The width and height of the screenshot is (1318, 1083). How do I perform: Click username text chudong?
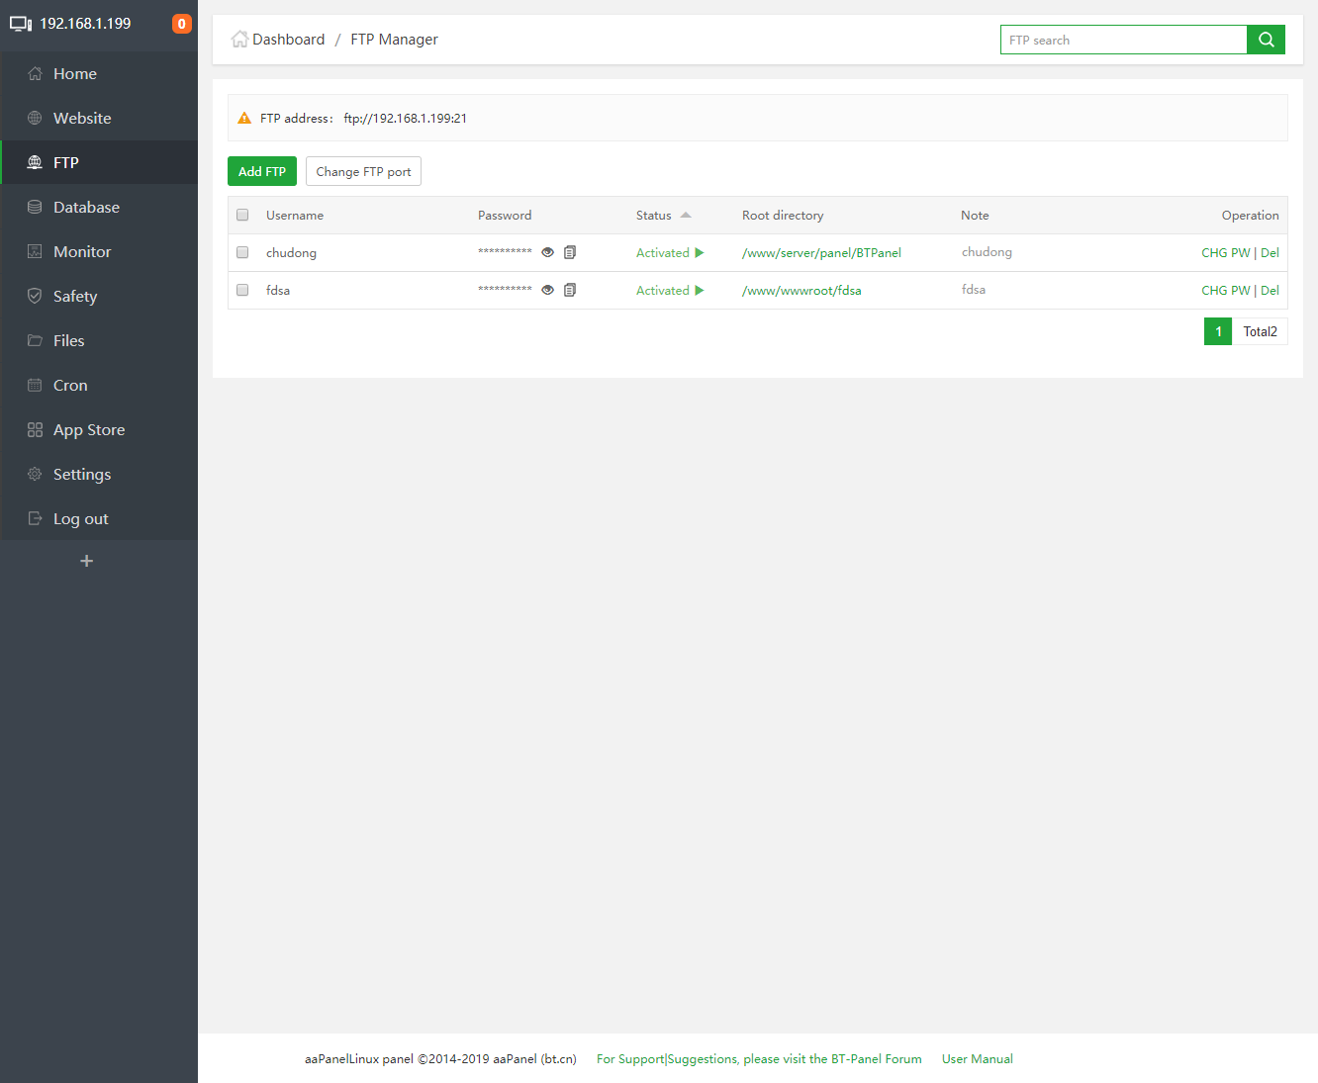(x=291, y=253)
